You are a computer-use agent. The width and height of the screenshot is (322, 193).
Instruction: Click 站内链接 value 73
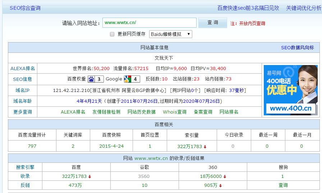pos(229,79)
